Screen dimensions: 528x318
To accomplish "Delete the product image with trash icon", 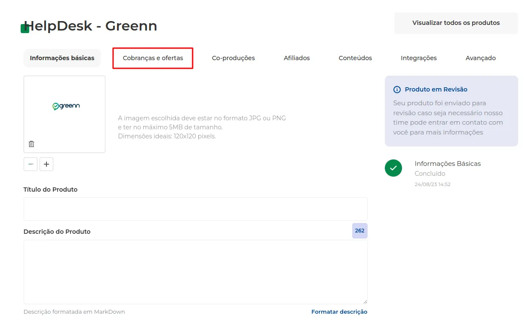I will pyautogui.click(x=31, y=144).
